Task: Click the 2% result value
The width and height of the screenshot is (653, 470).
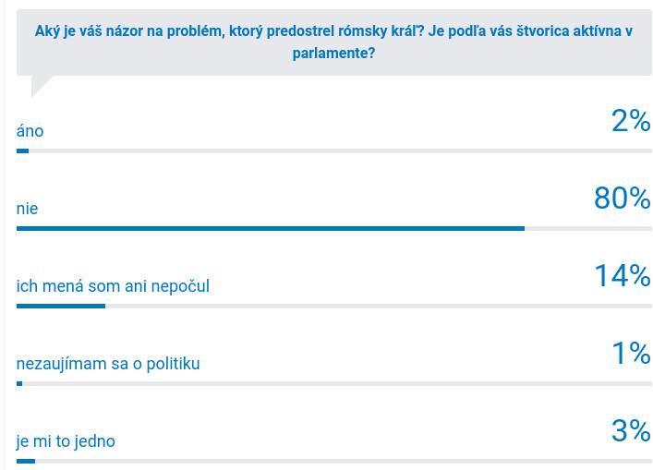Action: [x=631, y=121]
